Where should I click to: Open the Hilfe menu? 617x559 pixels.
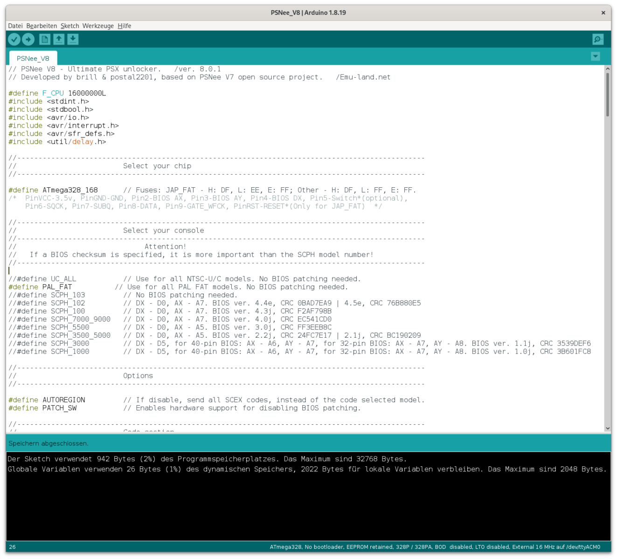(x=125, y=26)
